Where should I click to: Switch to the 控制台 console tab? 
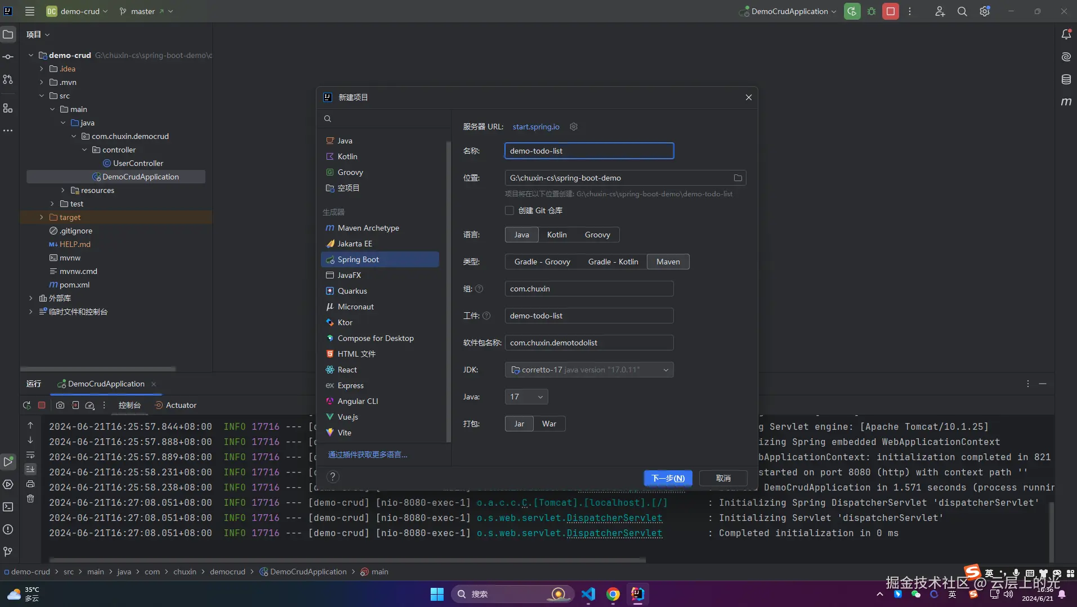(129, 405)
